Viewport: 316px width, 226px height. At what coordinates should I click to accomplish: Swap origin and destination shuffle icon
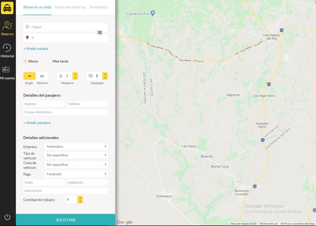pos(100,33)
